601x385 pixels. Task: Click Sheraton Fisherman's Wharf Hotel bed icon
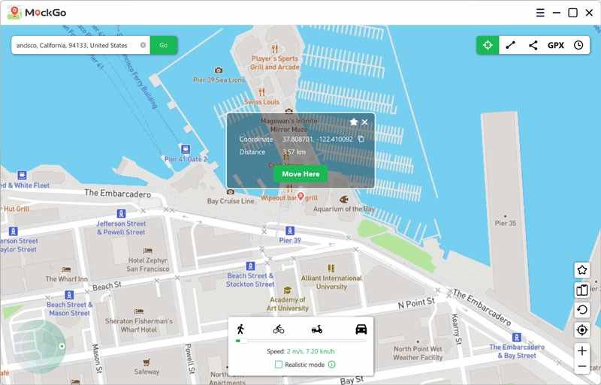pos(139,311)
